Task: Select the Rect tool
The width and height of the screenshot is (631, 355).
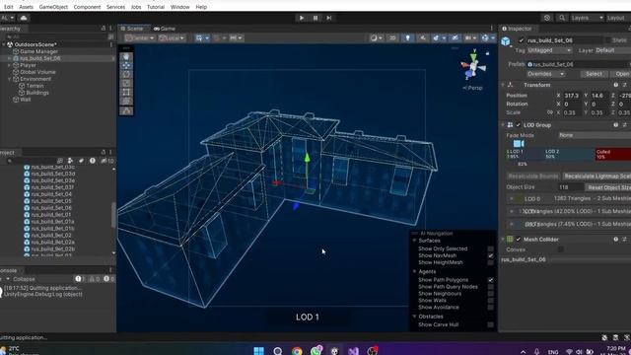Action: (126, 92)
